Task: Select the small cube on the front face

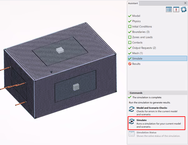Action: [x=76, y=87]
